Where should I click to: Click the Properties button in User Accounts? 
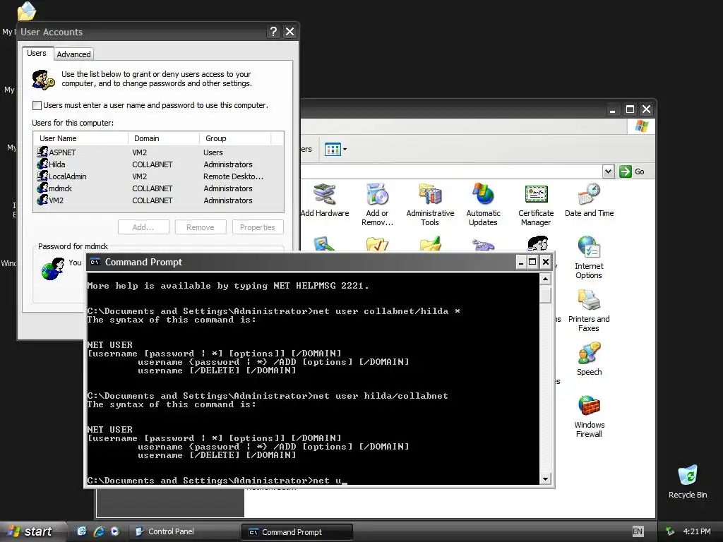coord(257,227)
